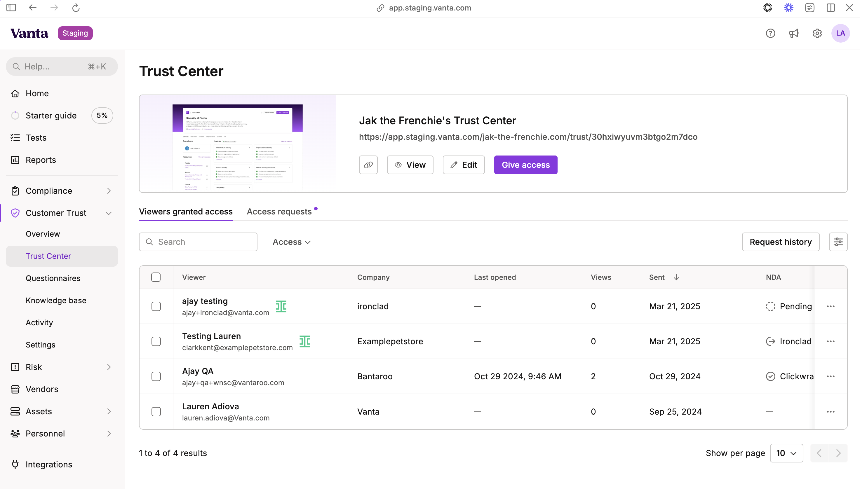Click the Trust Center preview thumbnail
860x489 pixels.
pyautogui.click(x=237, y=147)
